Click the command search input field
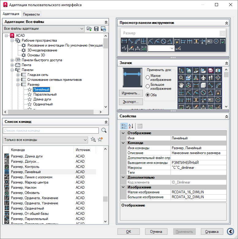238x239 pixels. (51, 131)
